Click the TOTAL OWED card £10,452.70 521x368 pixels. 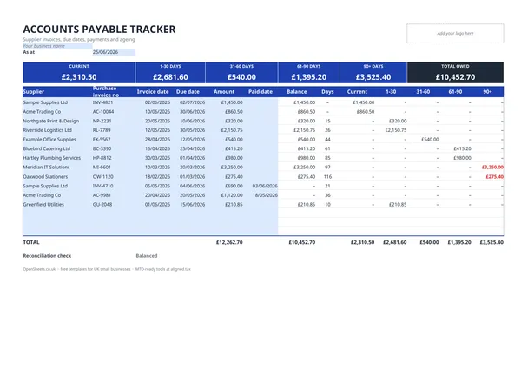[455, 73]
